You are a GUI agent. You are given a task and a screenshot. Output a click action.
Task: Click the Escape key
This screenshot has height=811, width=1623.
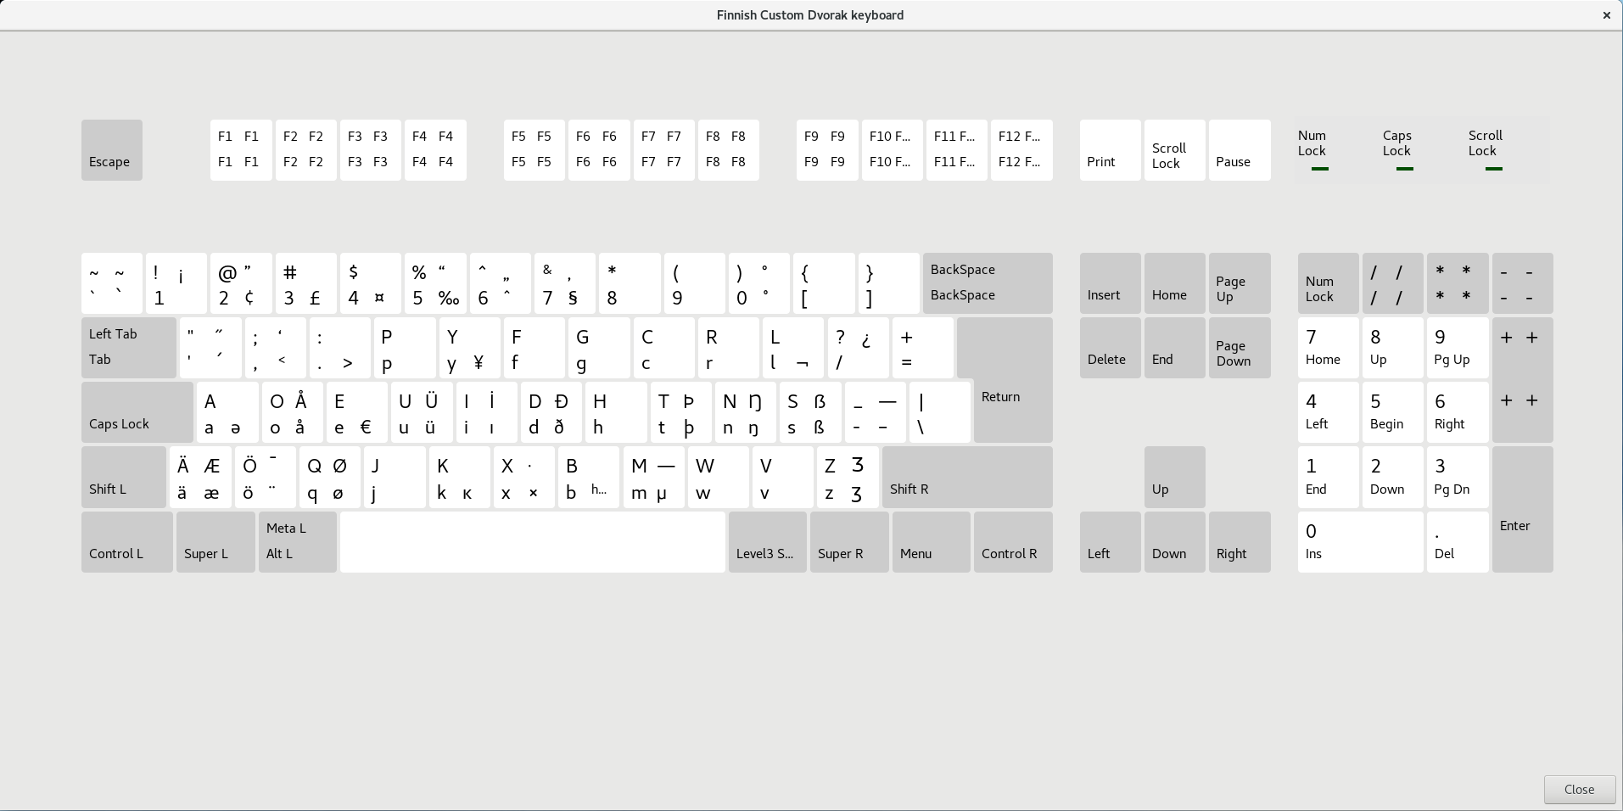tap(112, 150)
